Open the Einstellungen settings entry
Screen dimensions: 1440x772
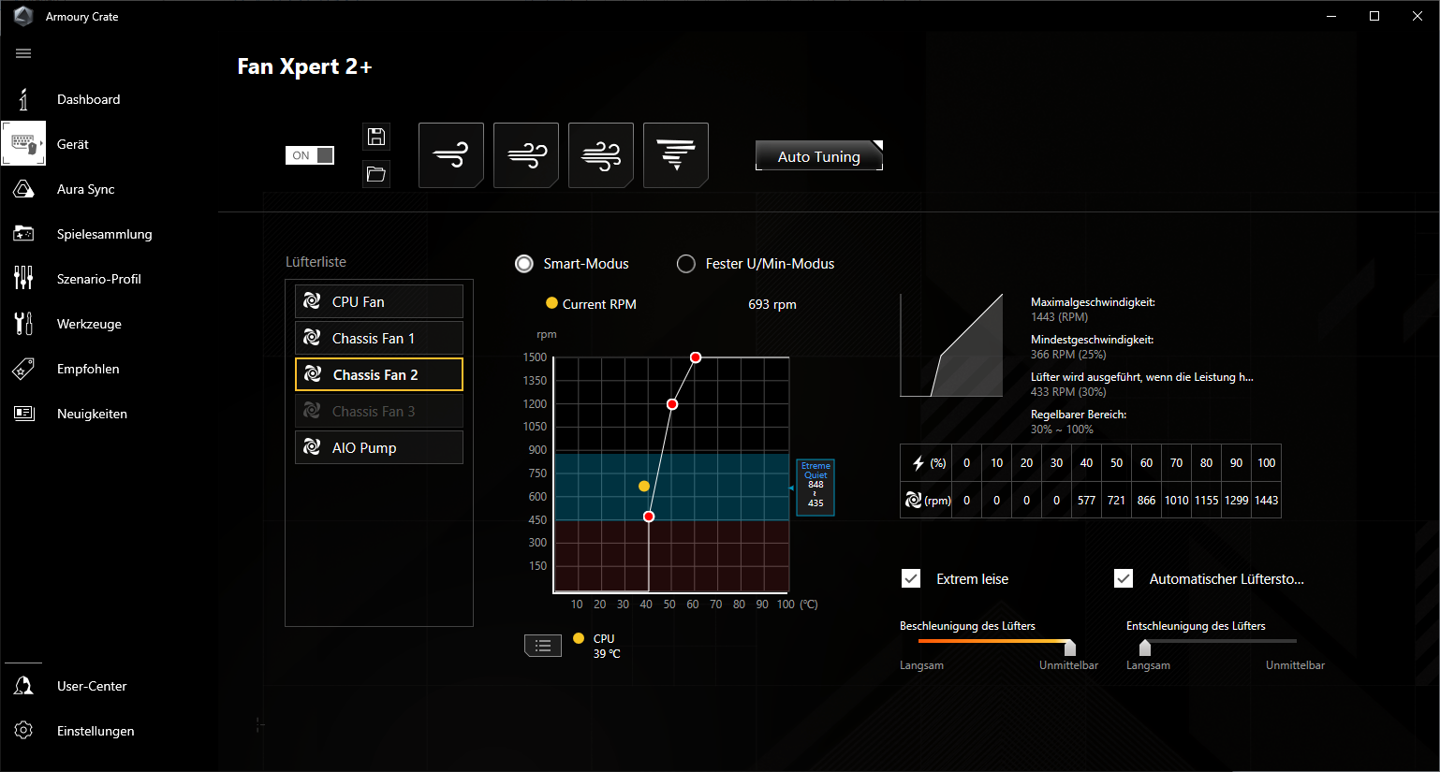click(96, 731)
